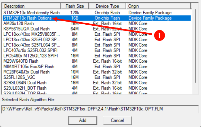Viewport: 201px width, 127px height.
Task: Select the LPC407x/8x S25FL032 SPIFI row
Action: 97,50
